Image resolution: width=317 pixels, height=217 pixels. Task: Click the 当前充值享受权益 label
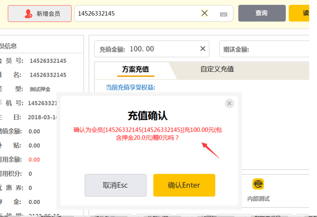(x=130, y=87)
